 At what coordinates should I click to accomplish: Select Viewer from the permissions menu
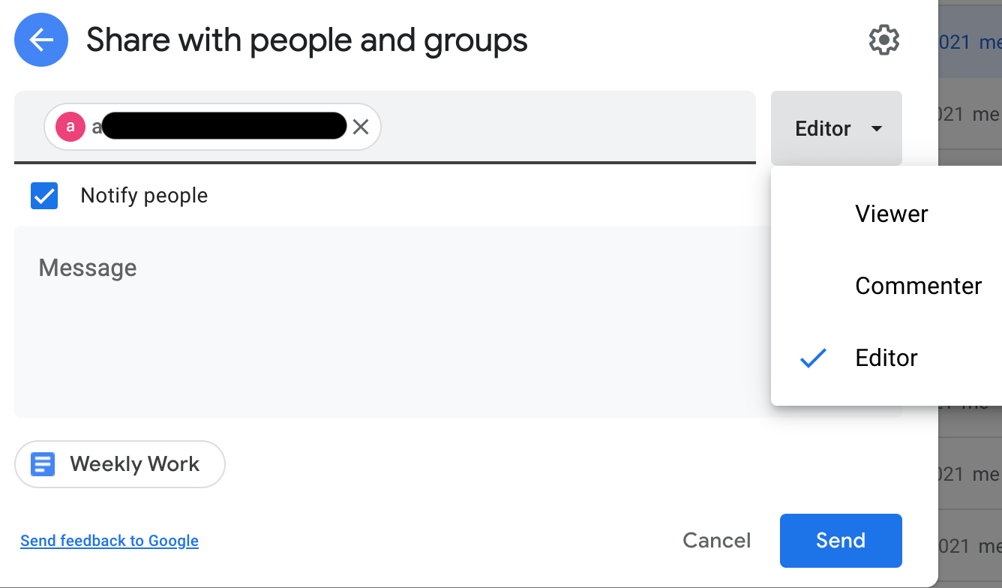coord(891,214)
